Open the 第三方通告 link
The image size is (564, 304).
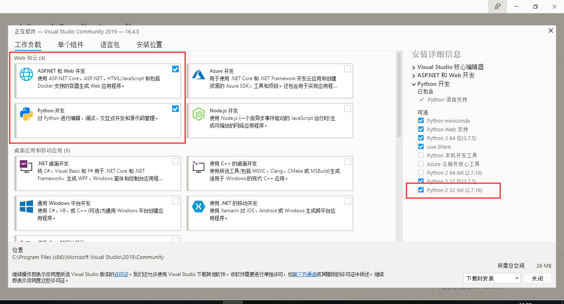(305, 274)
